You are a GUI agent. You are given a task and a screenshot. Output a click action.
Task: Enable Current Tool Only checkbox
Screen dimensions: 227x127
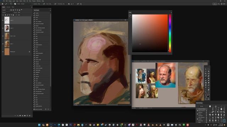pos(34,109)
